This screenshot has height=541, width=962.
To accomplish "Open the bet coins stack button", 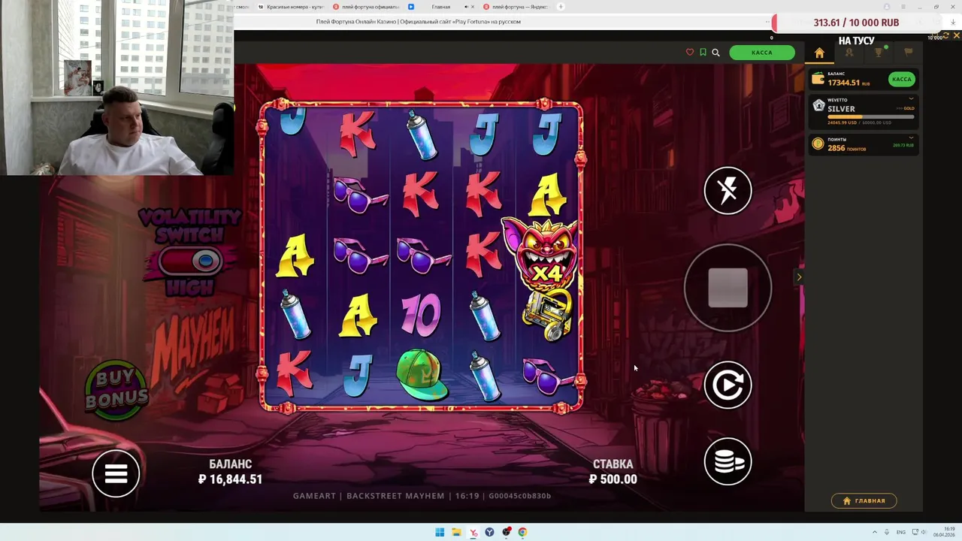I will coord(728,461).
